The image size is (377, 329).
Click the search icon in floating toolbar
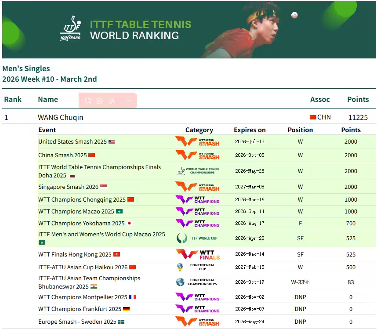(88, 101)
